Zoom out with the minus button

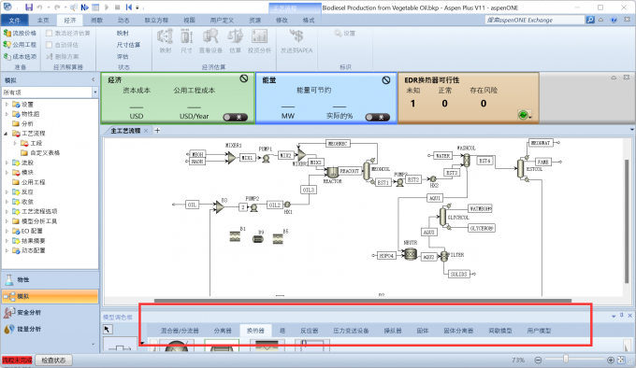tap(538, 360)
